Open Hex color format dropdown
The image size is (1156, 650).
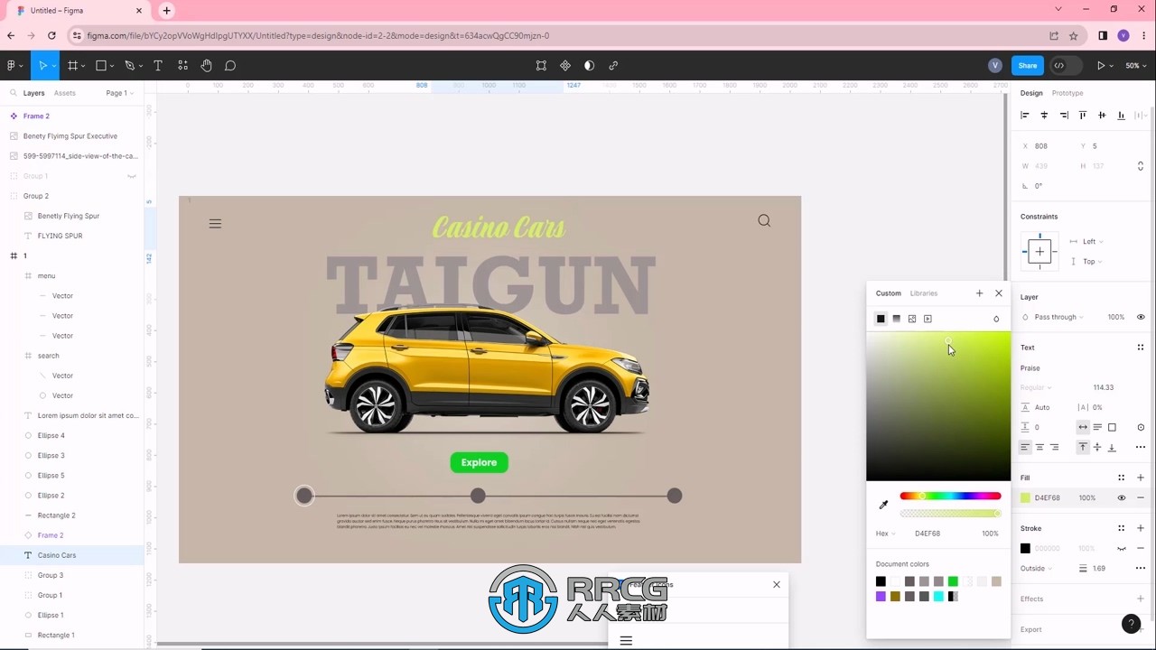(885, 534)
